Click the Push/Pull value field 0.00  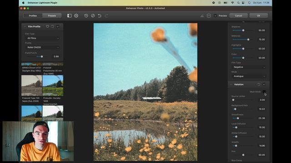click(56, 57)
